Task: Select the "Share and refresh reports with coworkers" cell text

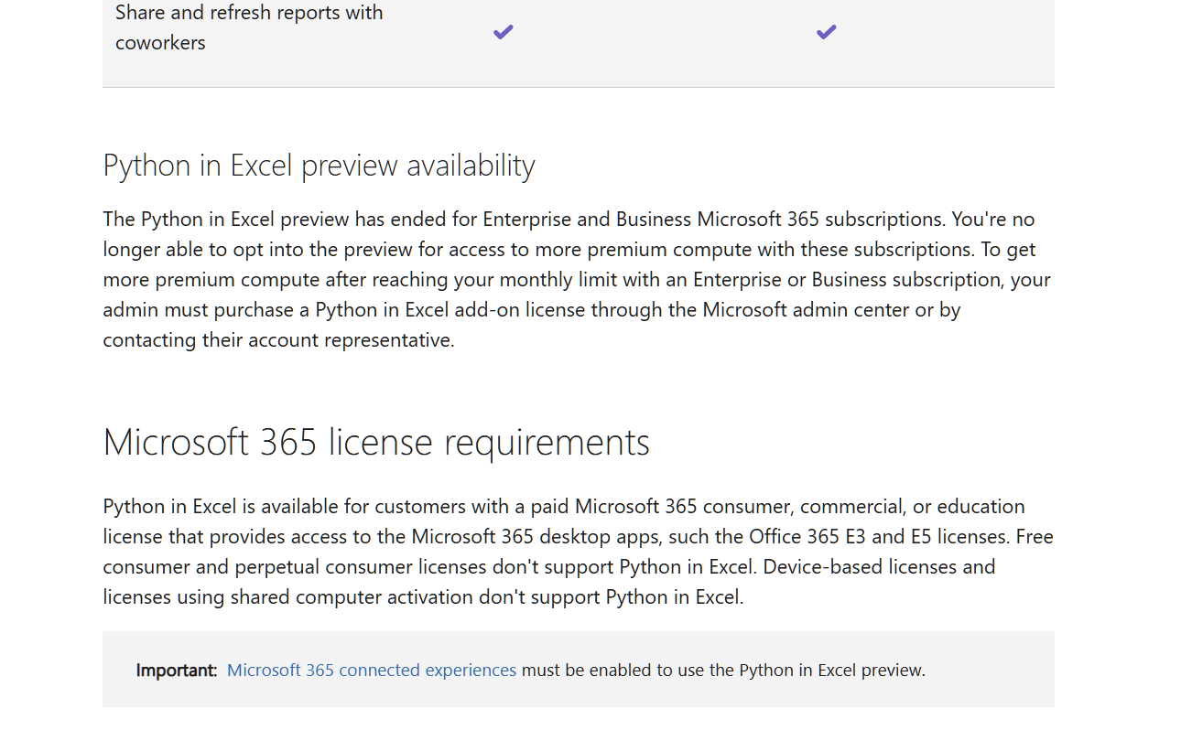Action: [249, 27]
